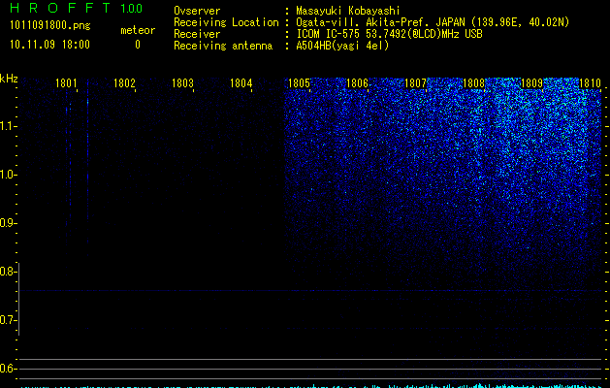The width and height of the screenshot is (610, 388).
Task: Click the Receiving antenna label
Action: (223, 46)
